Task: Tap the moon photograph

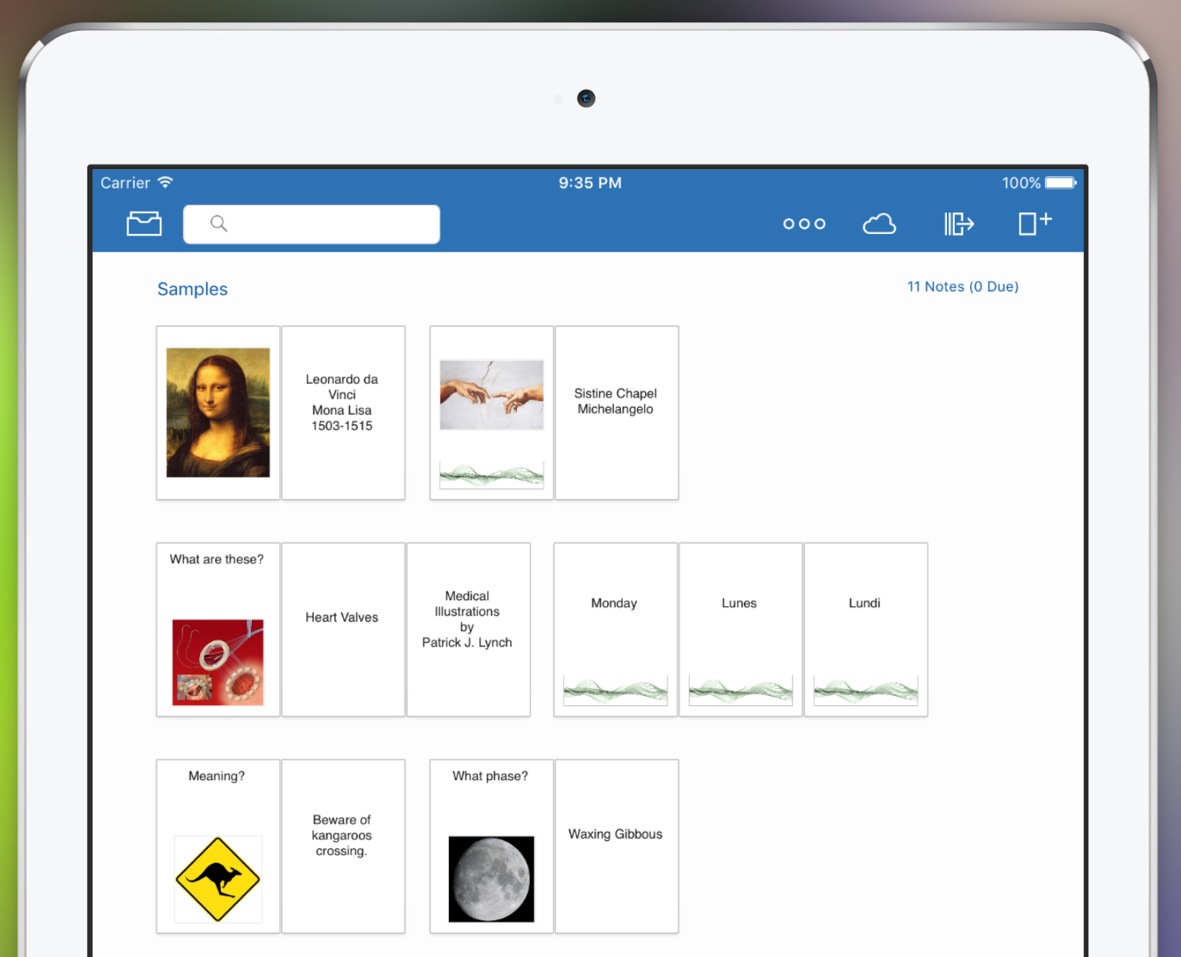Action: pos(491,879)
